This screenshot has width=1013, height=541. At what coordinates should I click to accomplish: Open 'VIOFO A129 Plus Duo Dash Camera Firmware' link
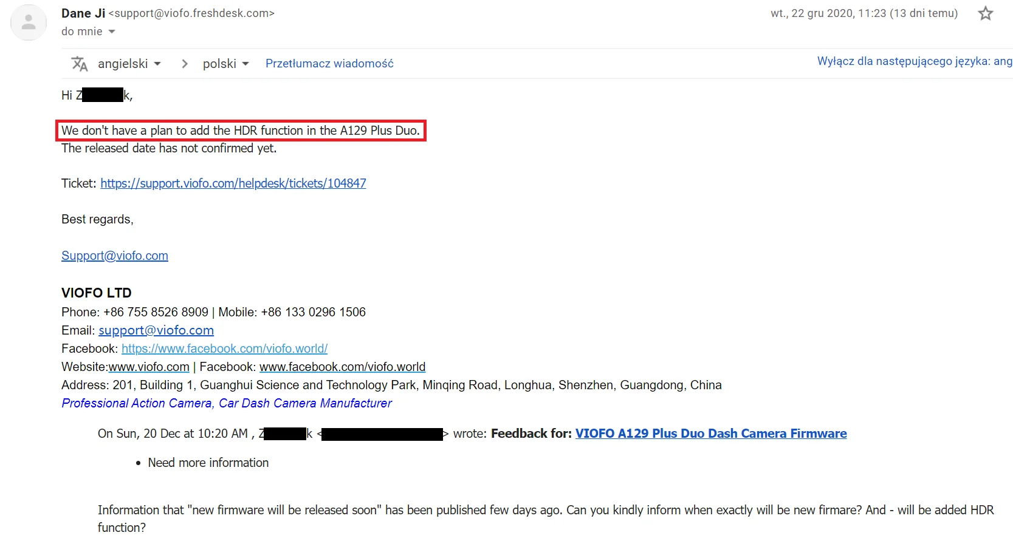point(711,434)
